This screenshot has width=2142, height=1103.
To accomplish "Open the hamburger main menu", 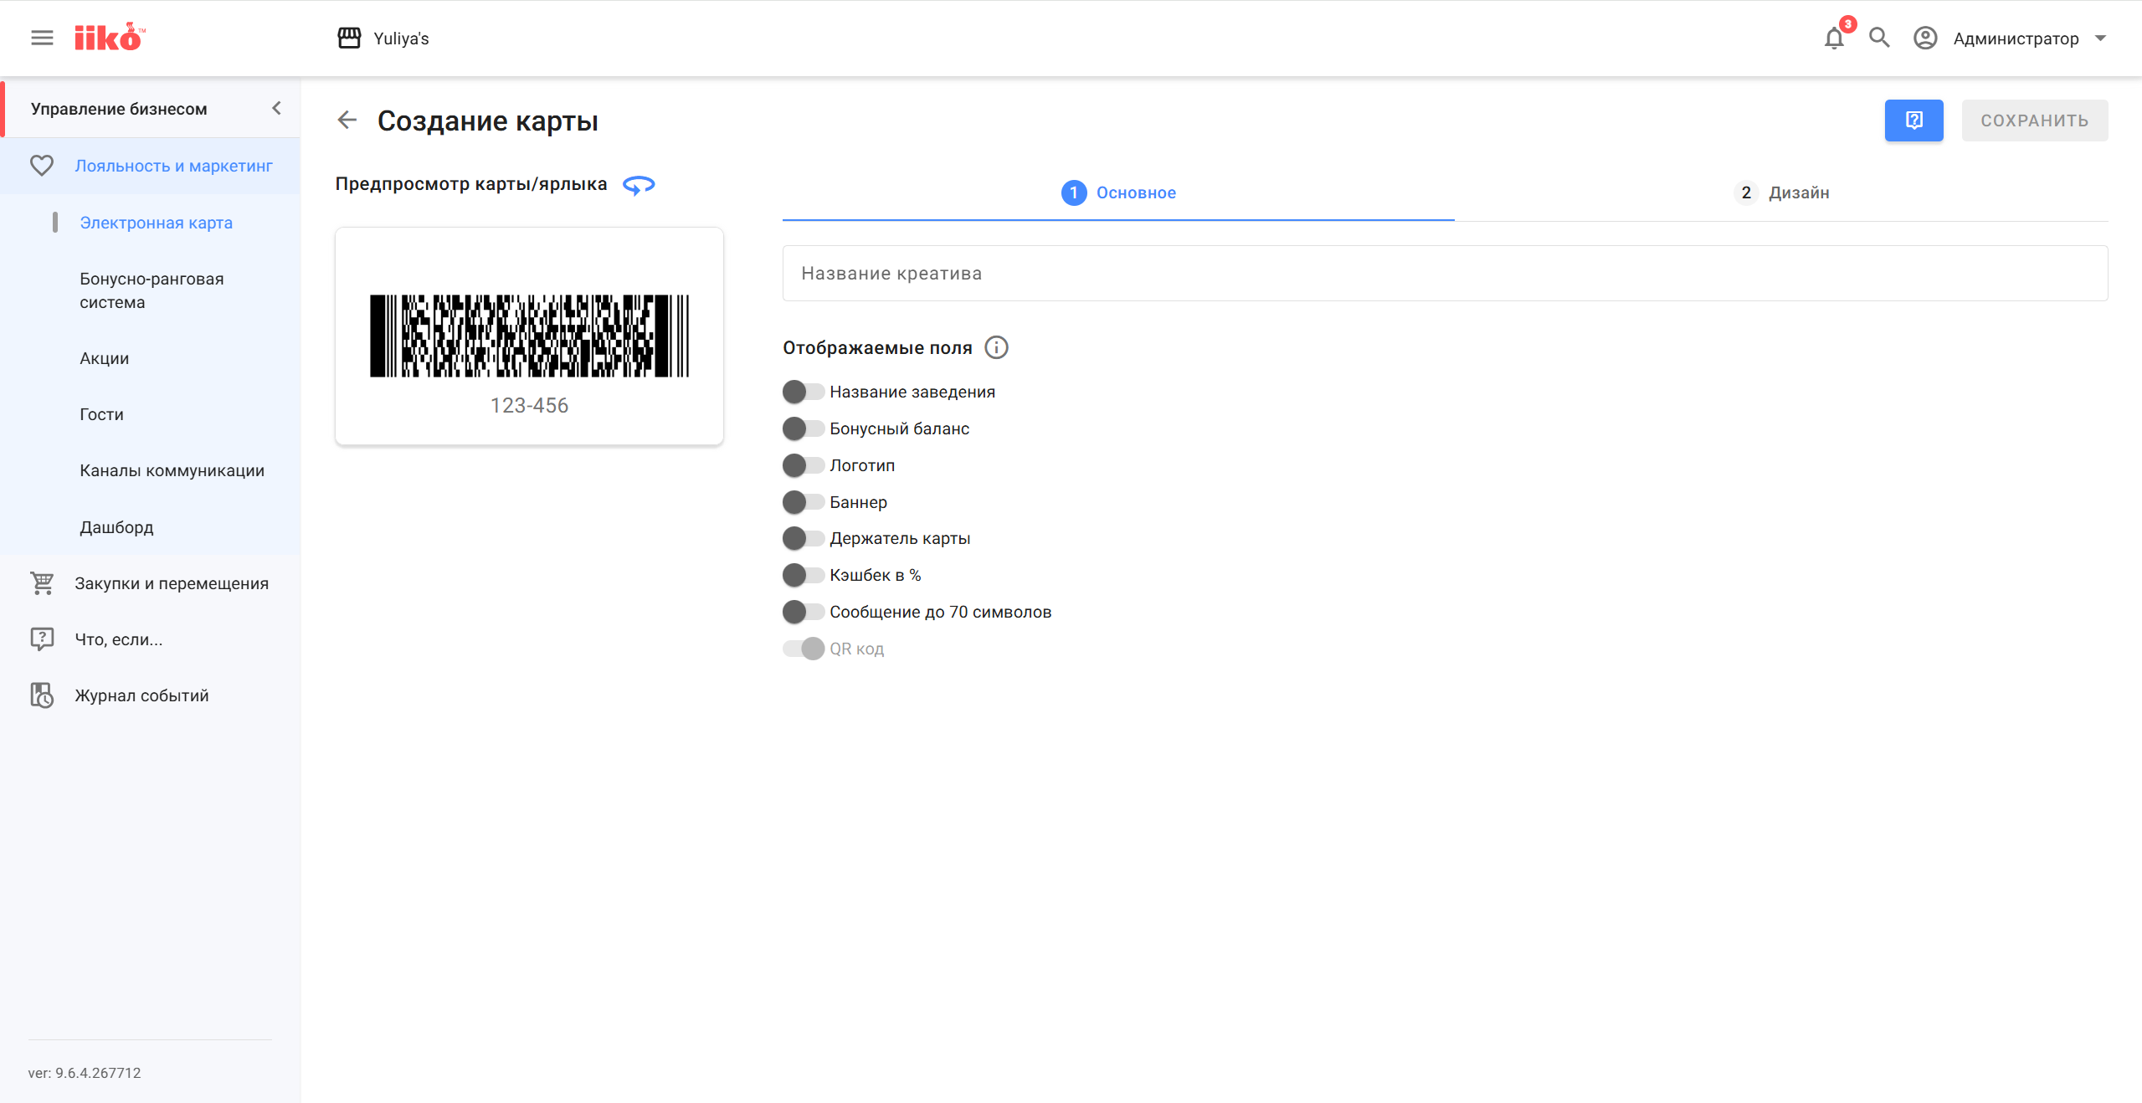I will [42, 38].
